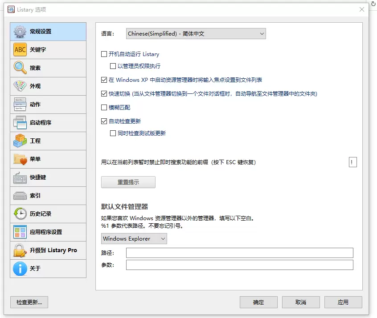Click the drive icon for 索引
377x318 pixels.
click(x=20, y=196)
